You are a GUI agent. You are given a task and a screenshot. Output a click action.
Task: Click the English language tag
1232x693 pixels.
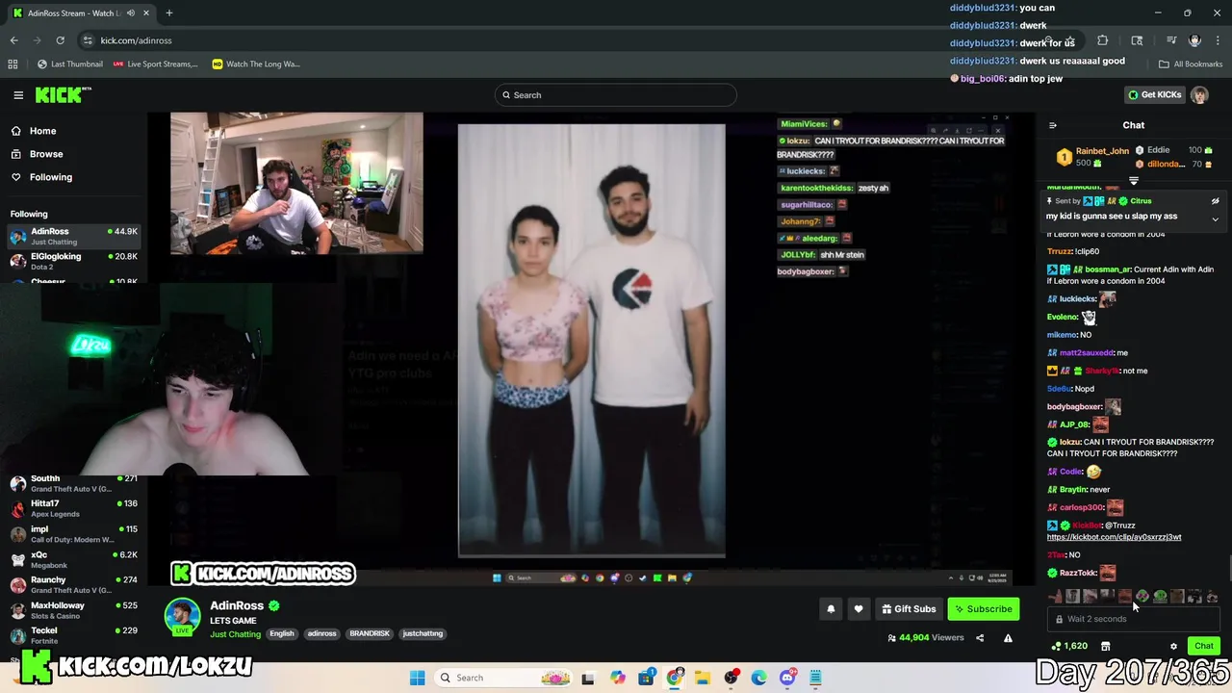[281, 633]
